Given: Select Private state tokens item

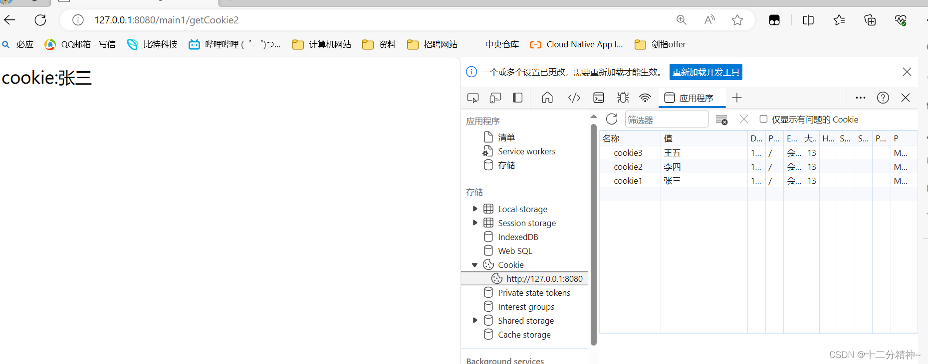Looking at the screenshot, I should pos(534,293).
